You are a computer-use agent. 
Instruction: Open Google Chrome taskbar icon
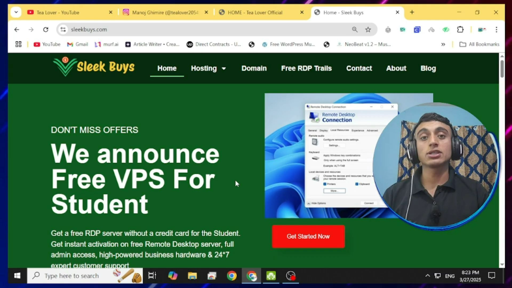tap(232, 276)
